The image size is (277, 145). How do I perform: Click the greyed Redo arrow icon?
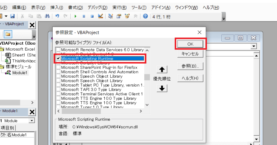(x=66, y=16)
